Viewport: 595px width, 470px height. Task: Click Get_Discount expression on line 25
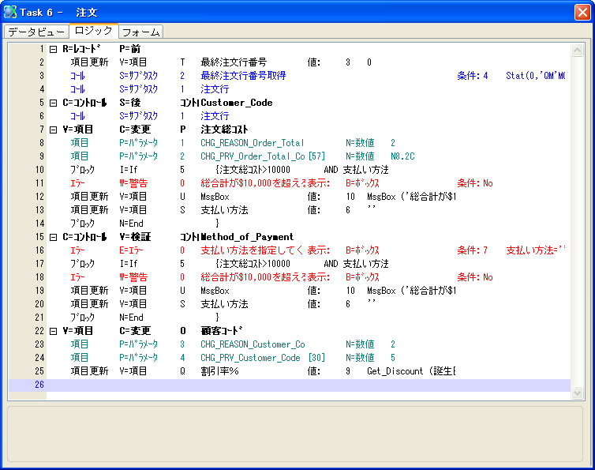point(411,371)
